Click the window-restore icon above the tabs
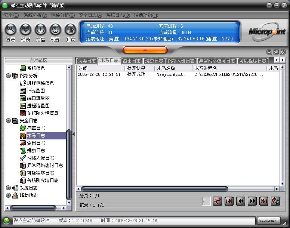This screenshot has width=290, height=228. pyautogui.click(x=276, y=52)
